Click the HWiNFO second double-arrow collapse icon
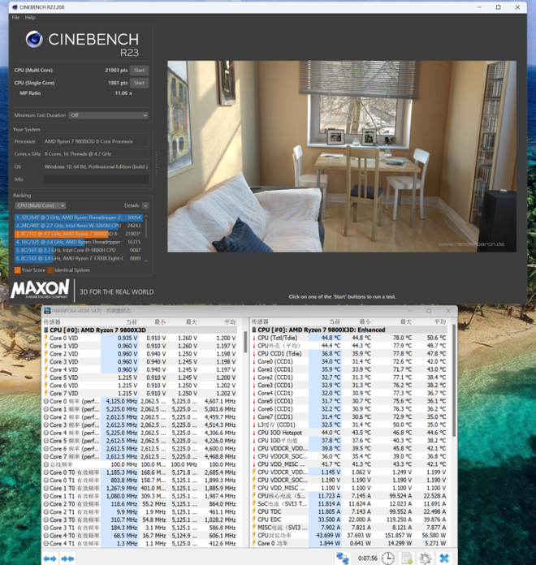The height and width of the screenshot is (565, 536). click(68, 559)
